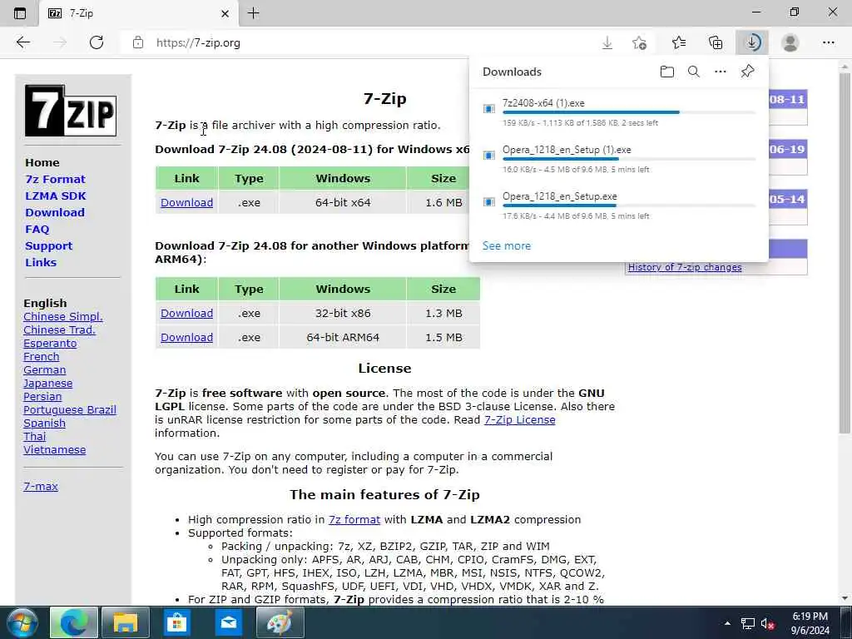The width and height of the screenshot is (852, 639).
Task: Click progress bar of 7z2408-x64 (1).exe
Action: [x=629, y=112]
